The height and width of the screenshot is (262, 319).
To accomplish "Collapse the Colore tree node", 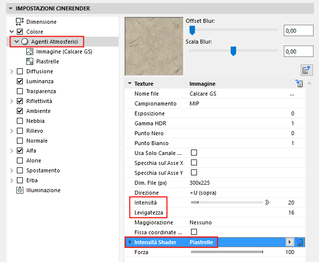I will (12, 32).
